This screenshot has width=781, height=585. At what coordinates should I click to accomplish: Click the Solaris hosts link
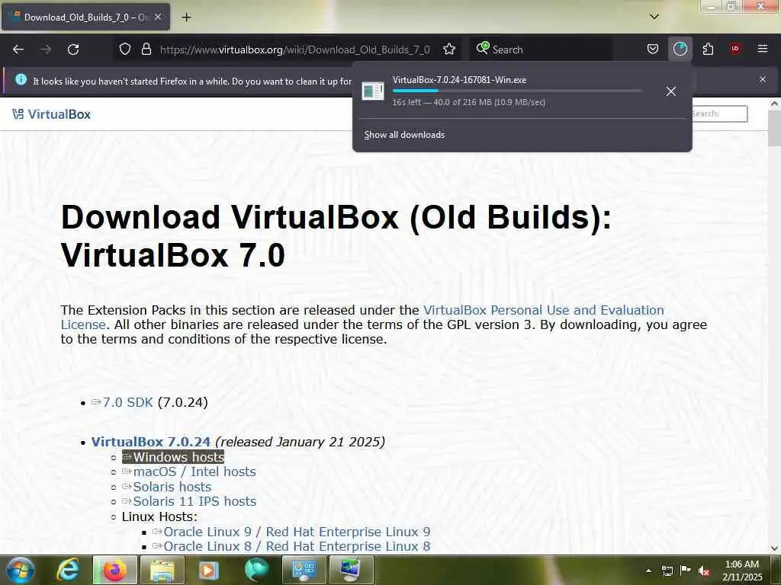click(x=172, y=487)
